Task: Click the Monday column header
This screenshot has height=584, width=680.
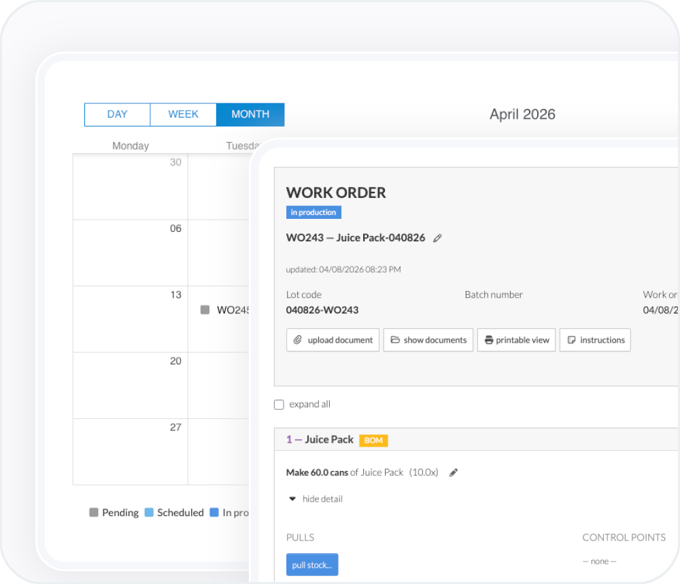Action: pyautogui.click(x=130, y=145)
